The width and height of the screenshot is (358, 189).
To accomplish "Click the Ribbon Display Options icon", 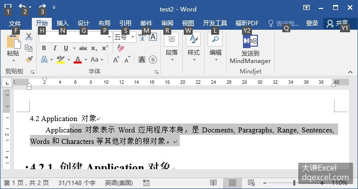I will point(306,7).
